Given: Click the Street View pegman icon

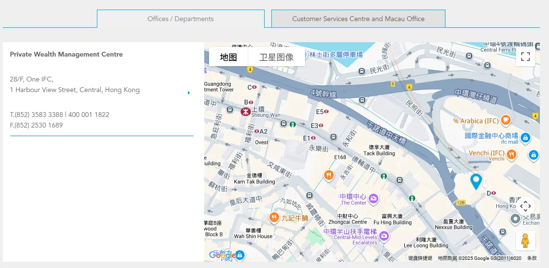Looking at the screenshot, I should [525, 241].
